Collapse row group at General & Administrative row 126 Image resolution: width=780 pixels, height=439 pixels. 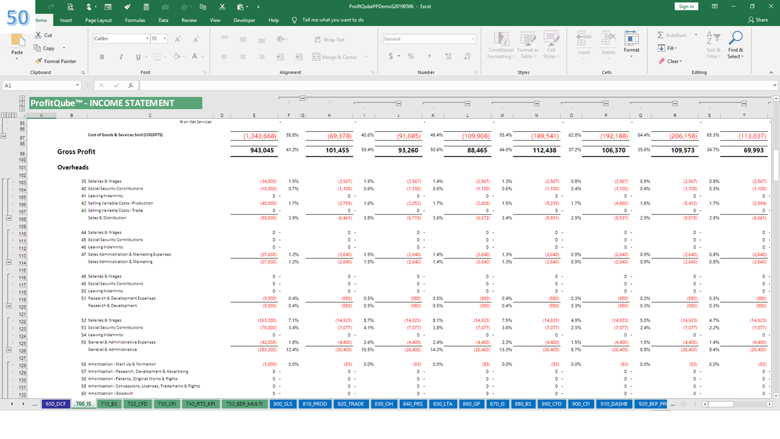pyautogui.click(x=9, y=349)
